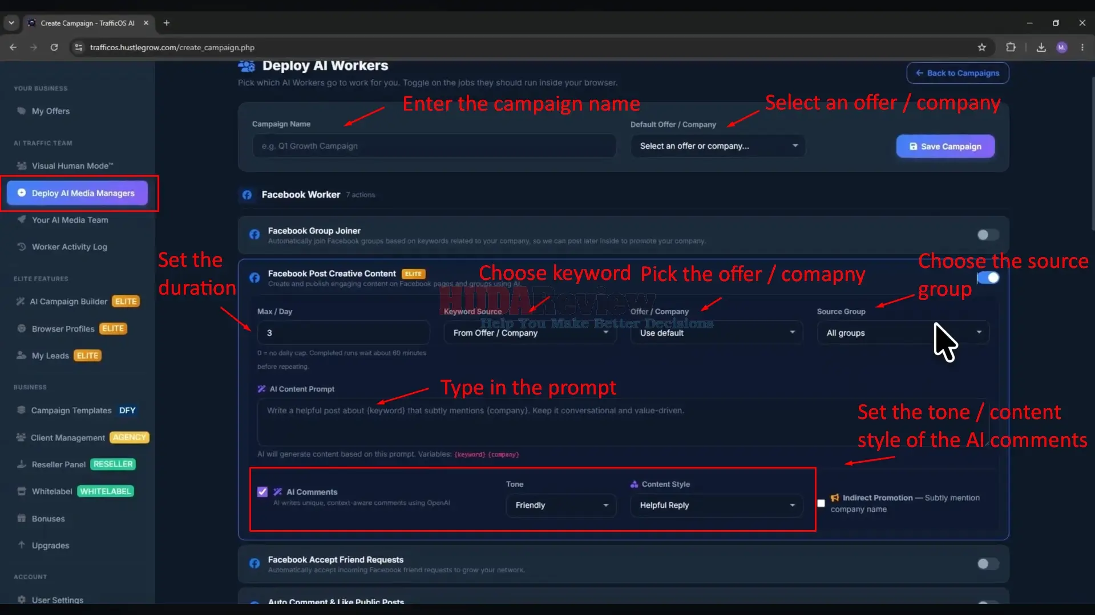The height and width of the screenshot is (615, 1095).
Task: Click the Campaign Name input field
Action: 434,146
